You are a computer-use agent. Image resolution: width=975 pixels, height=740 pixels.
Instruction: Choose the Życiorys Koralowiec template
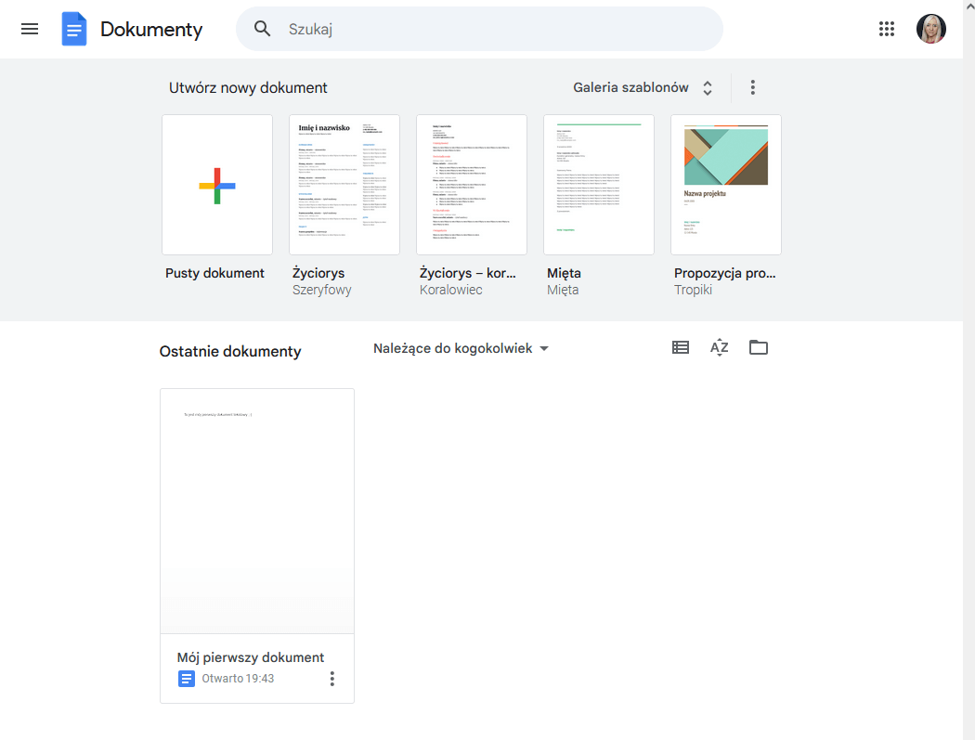point(472,185)
